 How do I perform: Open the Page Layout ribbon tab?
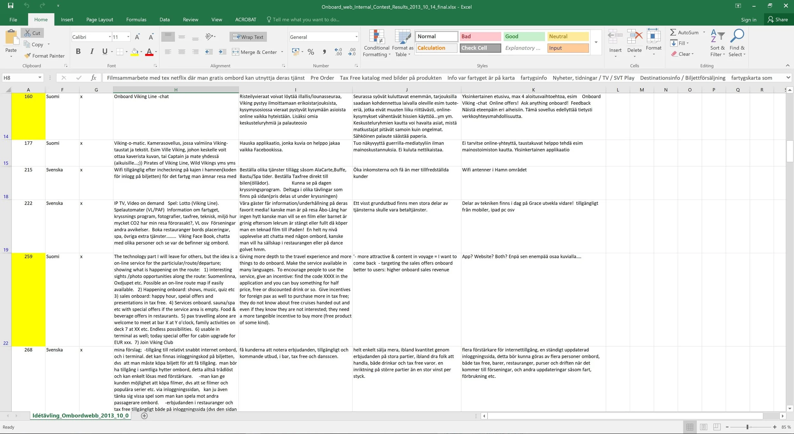click(x=99, y=20)
